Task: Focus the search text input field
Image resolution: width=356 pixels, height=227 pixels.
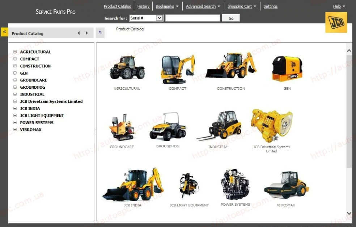Action: coord(192,18)
